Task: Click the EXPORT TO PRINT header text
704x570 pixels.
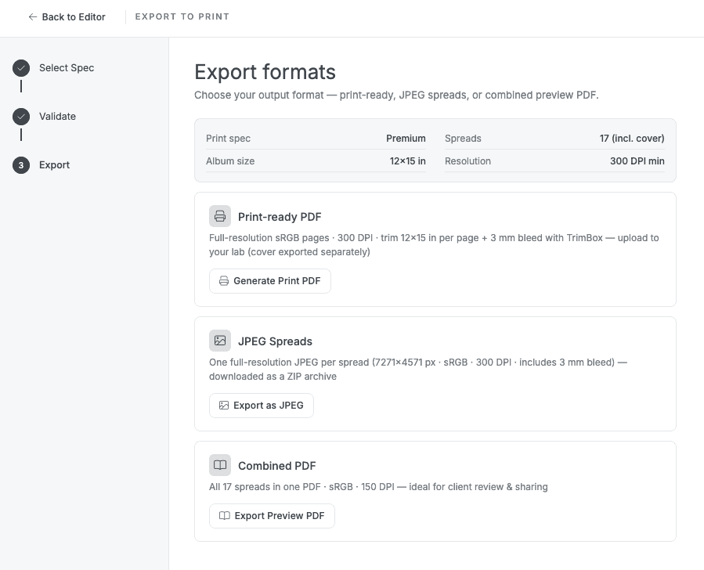Action: click(x=182, y=16)
